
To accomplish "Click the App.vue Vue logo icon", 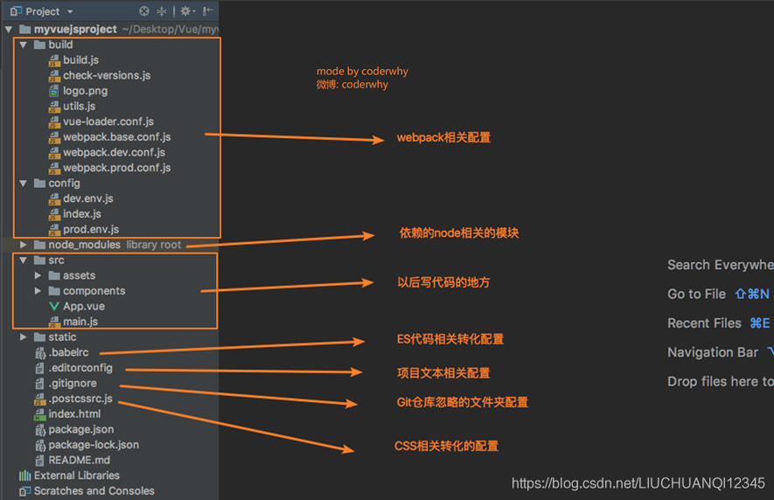I will pyautogui.click(x=54, y=307).
